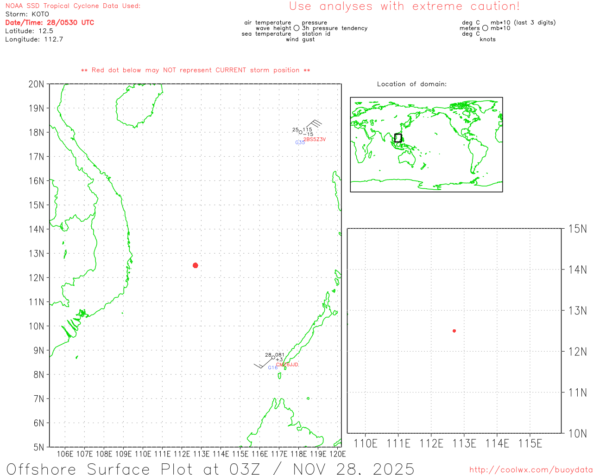Click the red KOTO storm dot on main map

pos(196,265)
